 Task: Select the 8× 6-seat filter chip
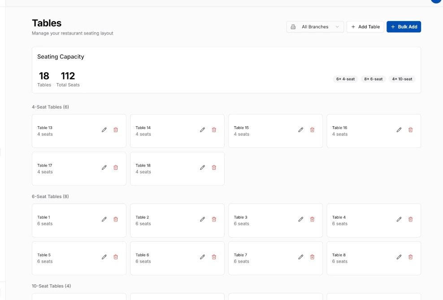coord(374,79)
